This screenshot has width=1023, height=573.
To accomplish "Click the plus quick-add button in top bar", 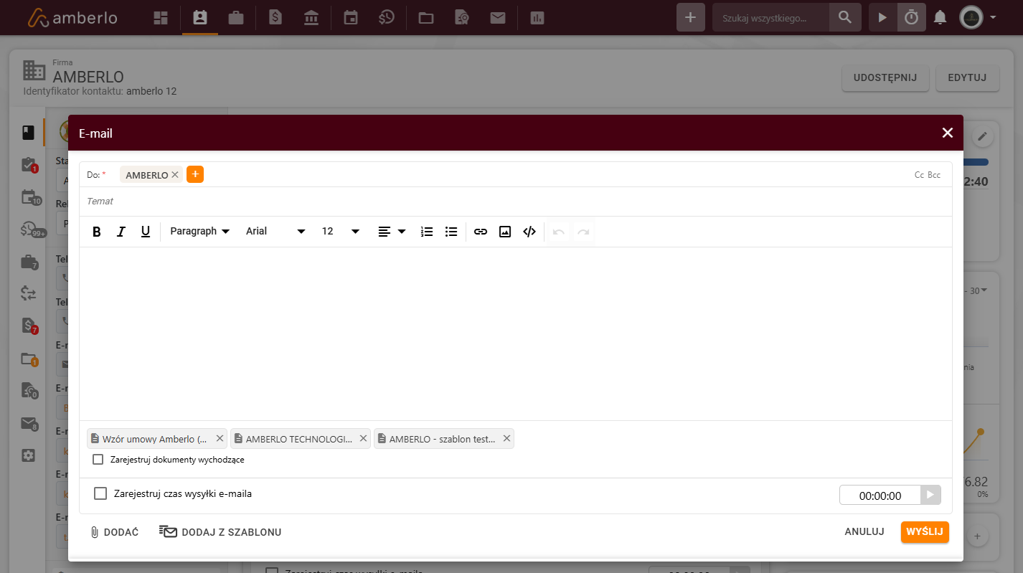I will pos(691,17).
